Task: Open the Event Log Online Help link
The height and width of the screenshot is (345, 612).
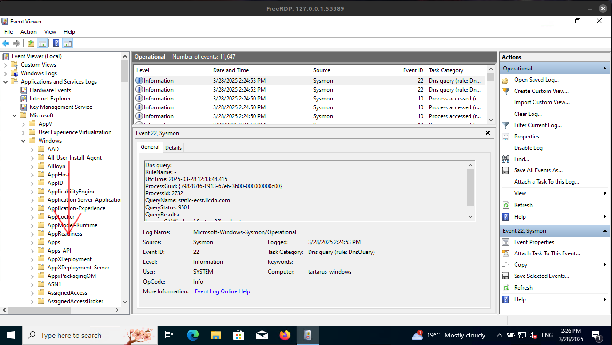Action: (223, 291)
